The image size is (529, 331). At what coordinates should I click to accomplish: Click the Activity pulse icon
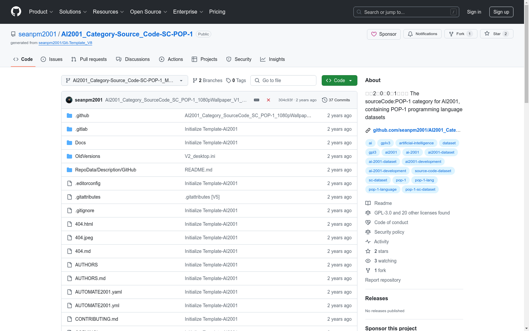click(x=368, y=242)
